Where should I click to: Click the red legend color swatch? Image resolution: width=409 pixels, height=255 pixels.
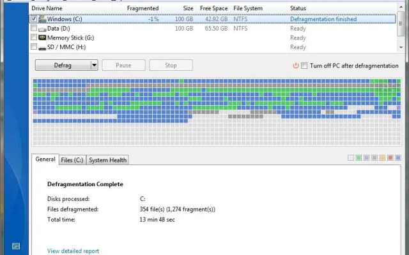390,157
